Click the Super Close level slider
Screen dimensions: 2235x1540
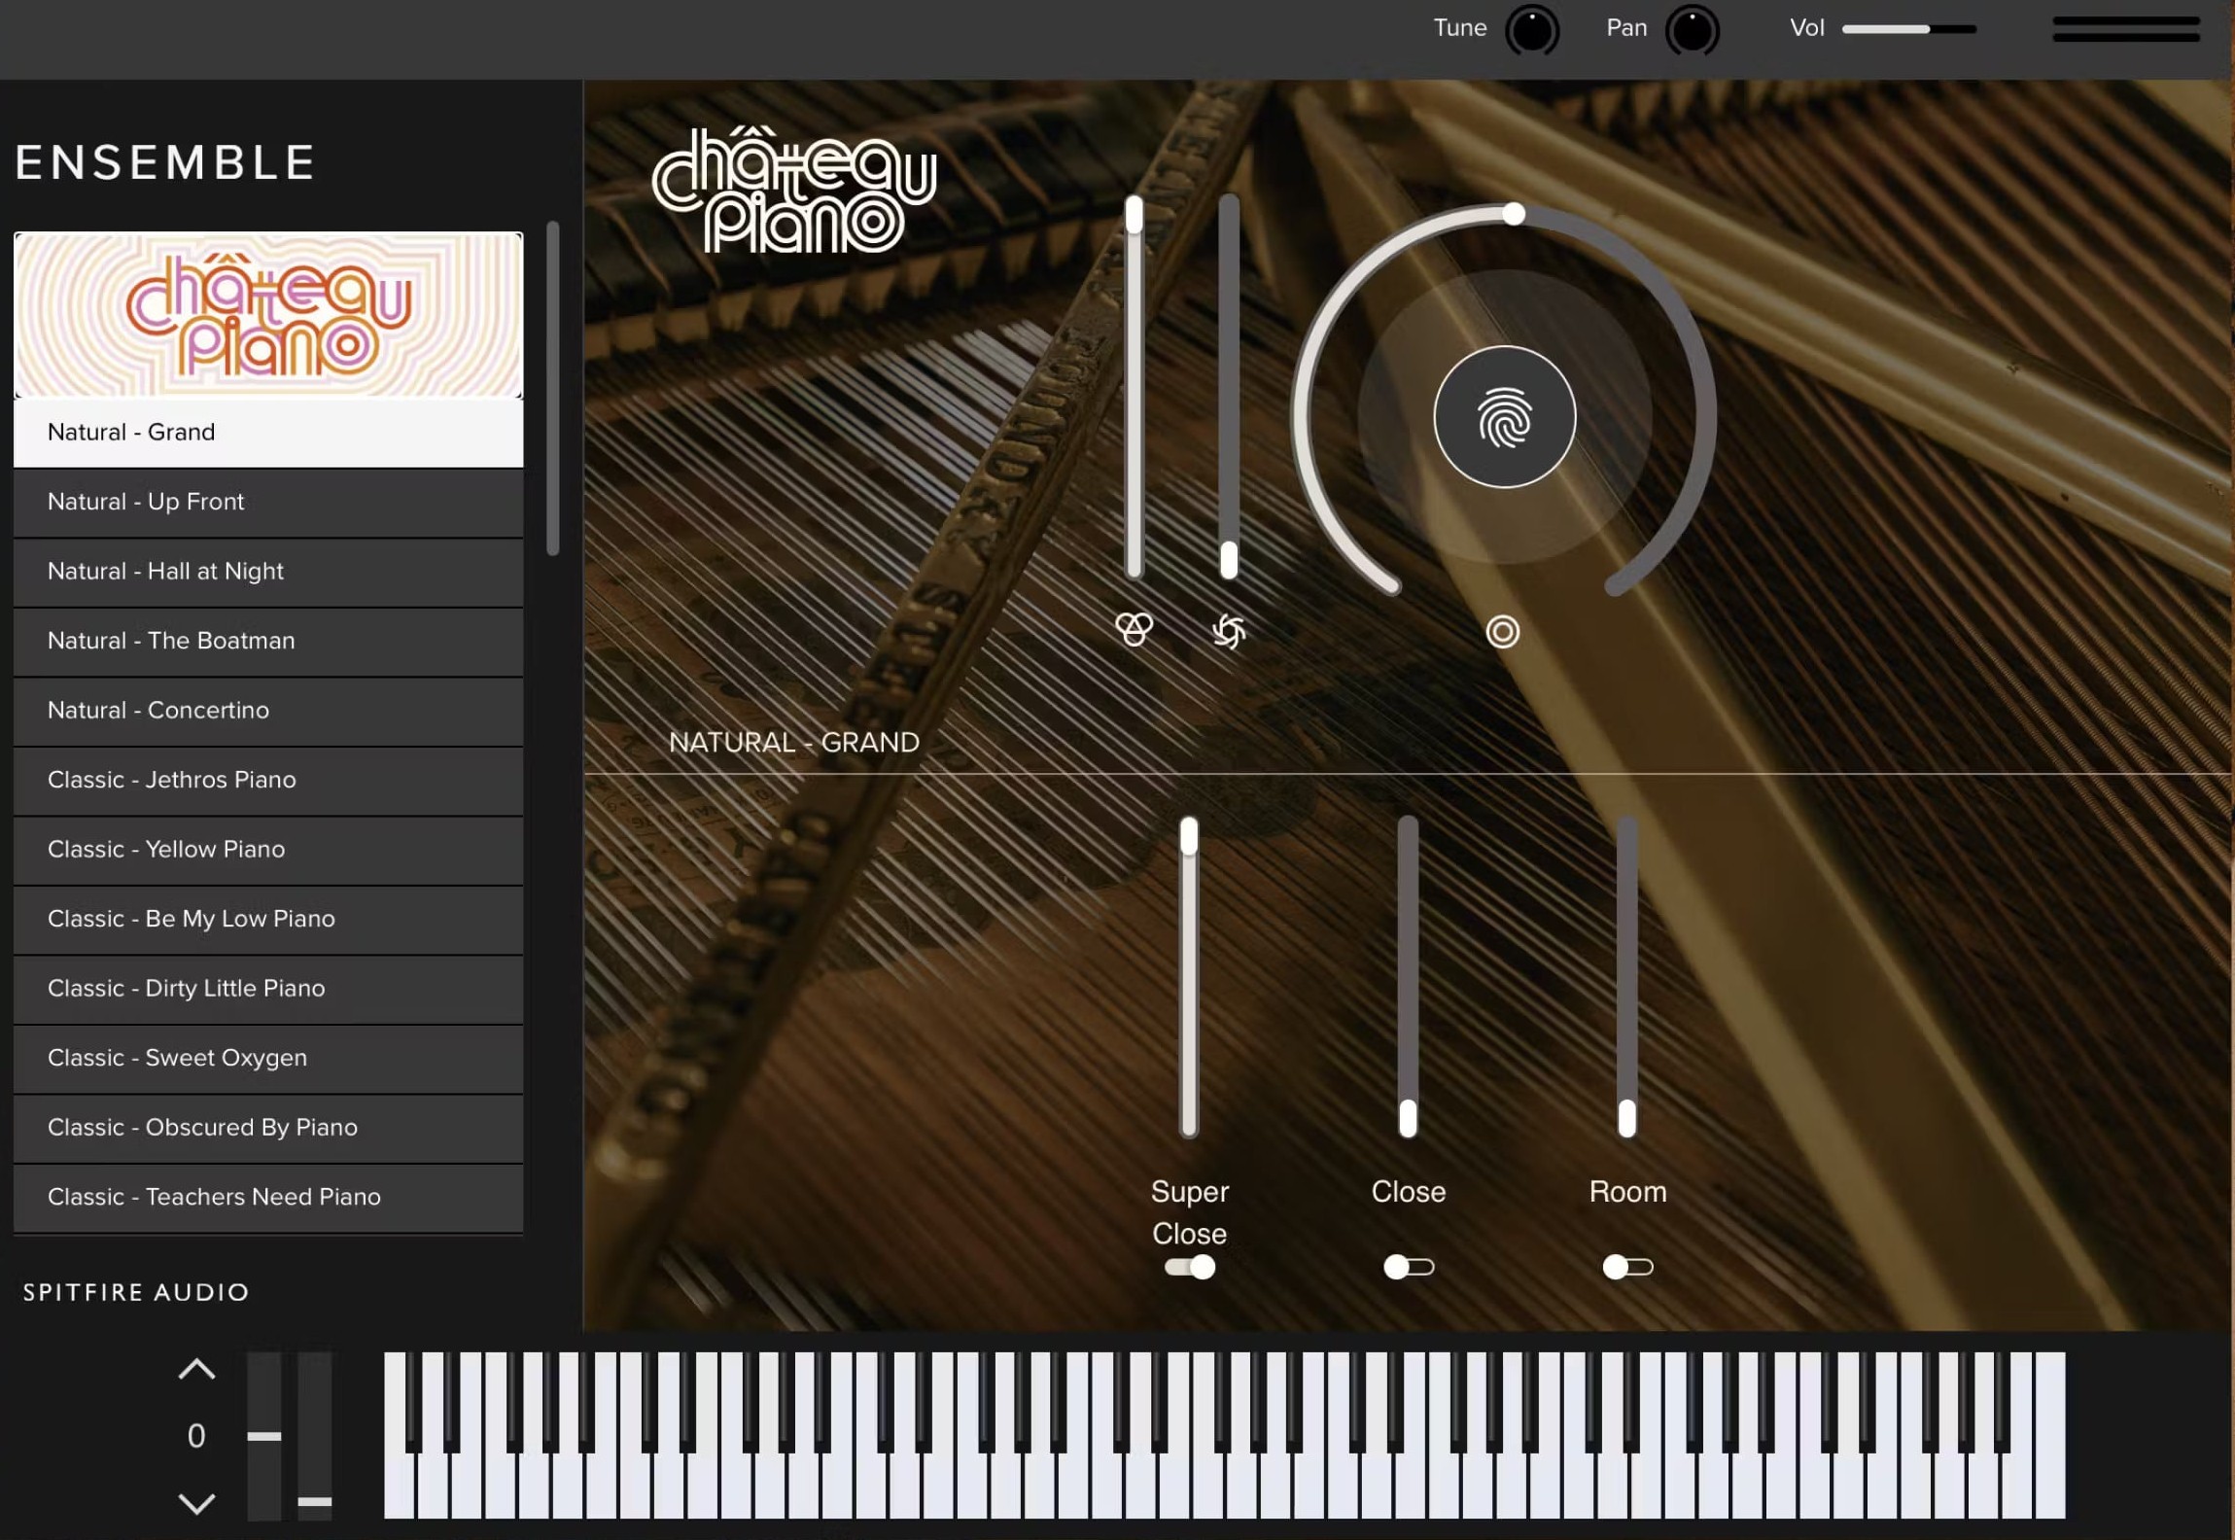(1188, 976)
